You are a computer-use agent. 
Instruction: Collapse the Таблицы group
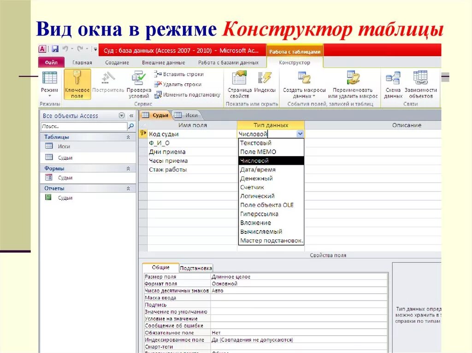pyautogui.click(x=128, y=137)
